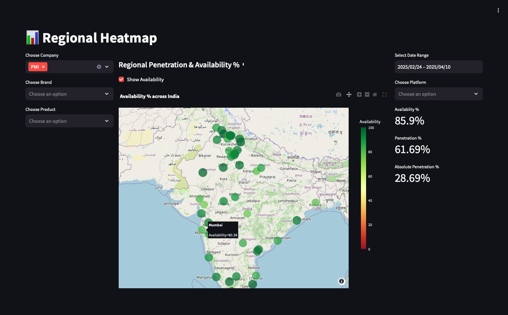
Task: Click the Kolkata marker on the map
Action: (x=315, y=202)
